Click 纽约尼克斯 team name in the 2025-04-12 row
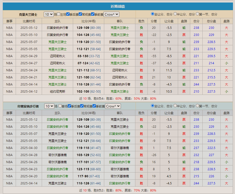The width and height of the screenshot is (235, 194). pyautogui.click(x=57, y=92)
